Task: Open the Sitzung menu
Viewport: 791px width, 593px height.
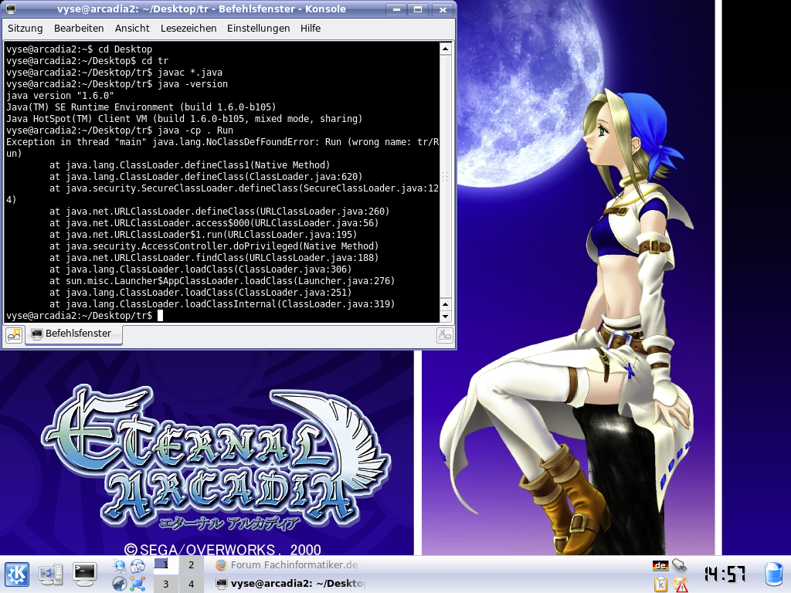Action: [x=25, y=29]
